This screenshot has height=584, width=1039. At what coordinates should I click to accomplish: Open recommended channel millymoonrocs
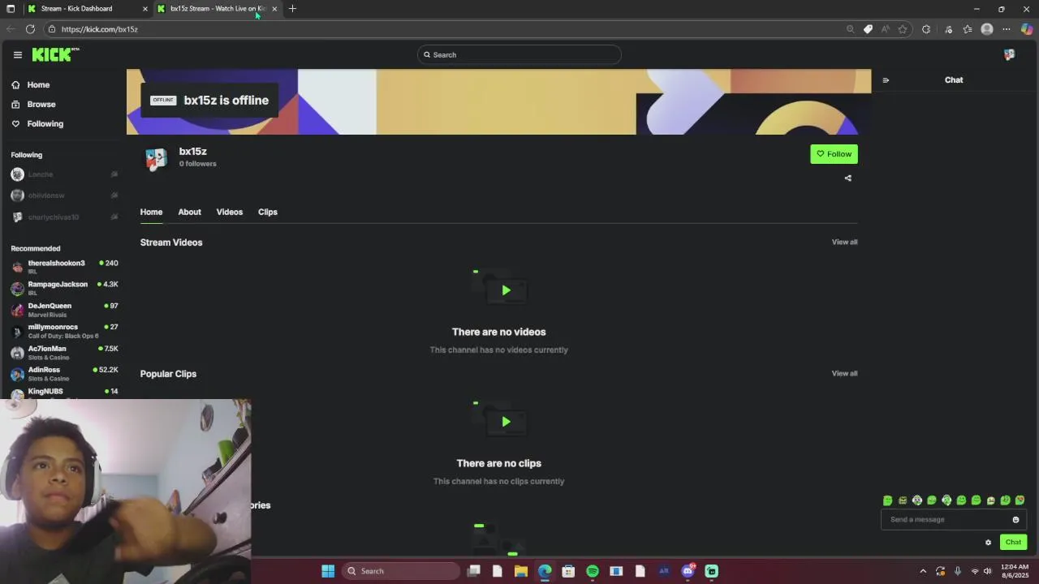[63, 331]
